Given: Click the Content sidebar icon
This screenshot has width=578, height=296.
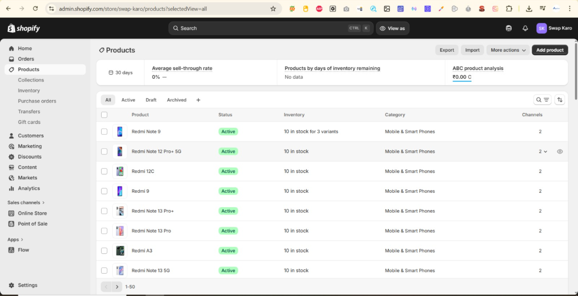Looking at the screenshot, I should point(12,167).
